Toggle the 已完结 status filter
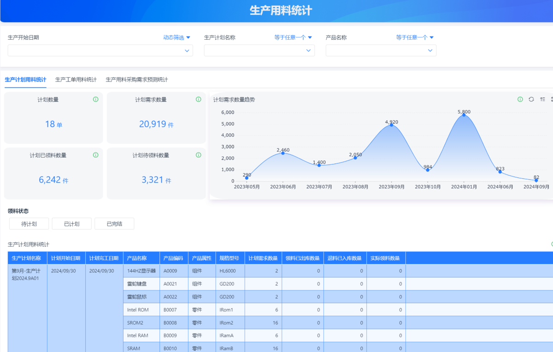 pos(114,224)
